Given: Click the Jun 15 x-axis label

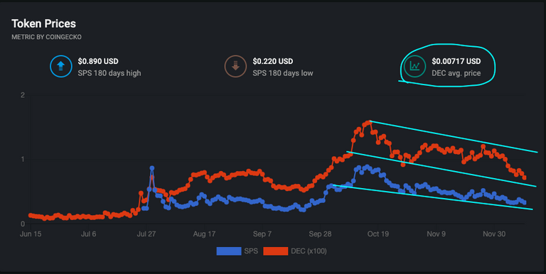Looking at the screenshot, I should (31, 234).
